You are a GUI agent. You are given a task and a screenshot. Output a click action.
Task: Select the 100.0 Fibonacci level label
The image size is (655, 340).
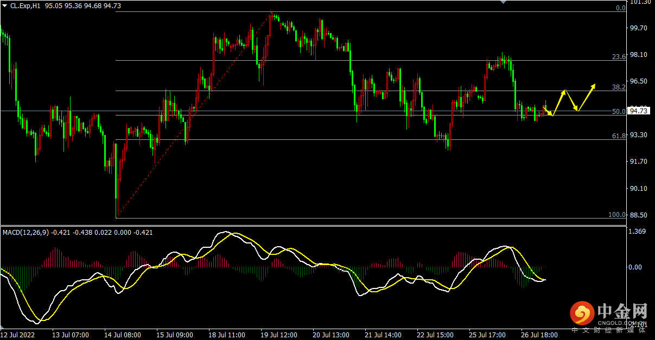point(617,215)
